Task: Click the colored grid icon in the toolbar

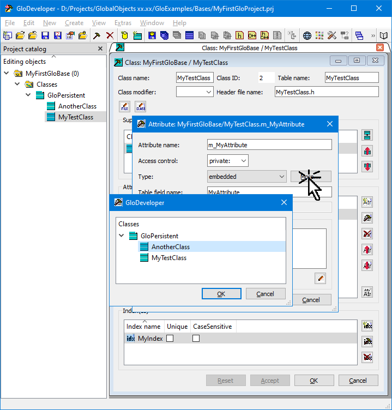Action: (x=319, y=35)
